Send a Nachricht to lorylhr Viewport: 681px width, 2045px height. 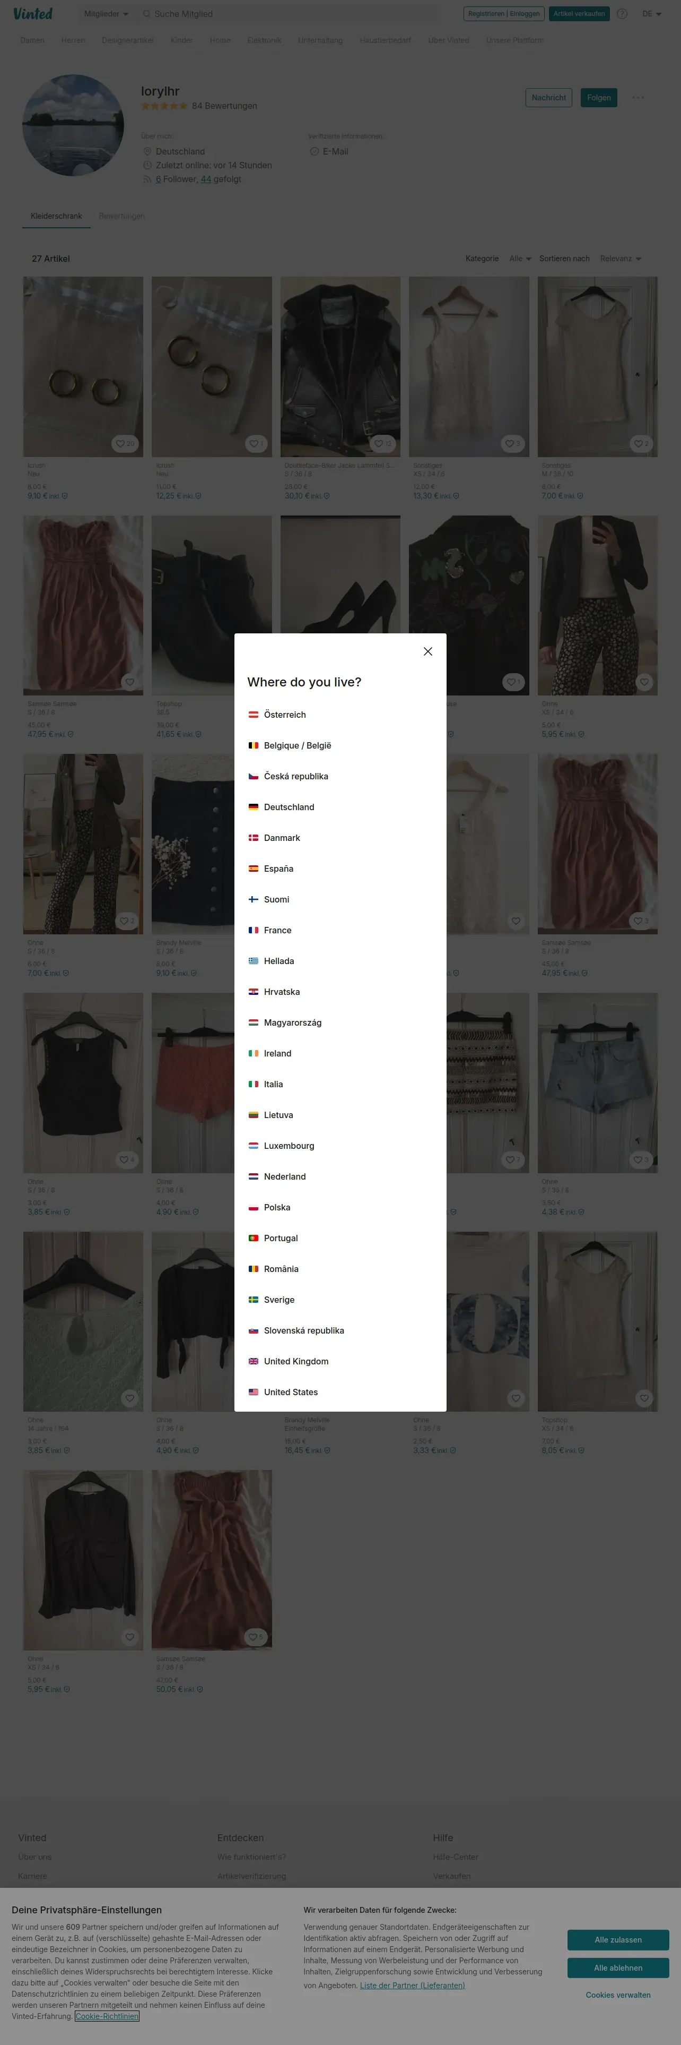(x=548, y=98)
